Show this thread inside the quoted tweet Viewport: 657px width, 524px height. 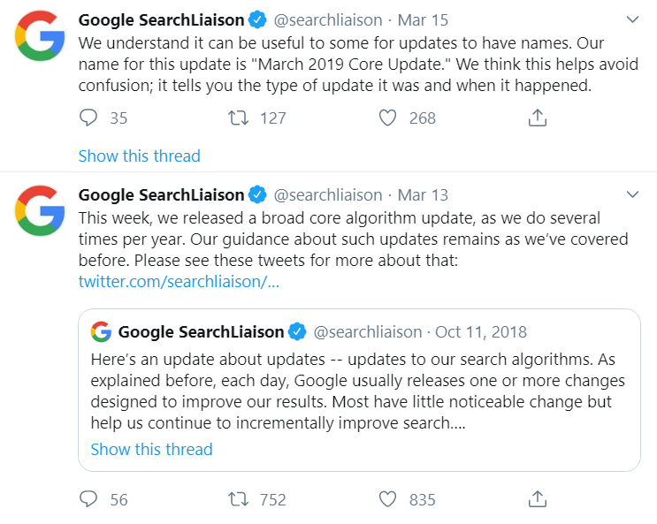coord(152,449)
